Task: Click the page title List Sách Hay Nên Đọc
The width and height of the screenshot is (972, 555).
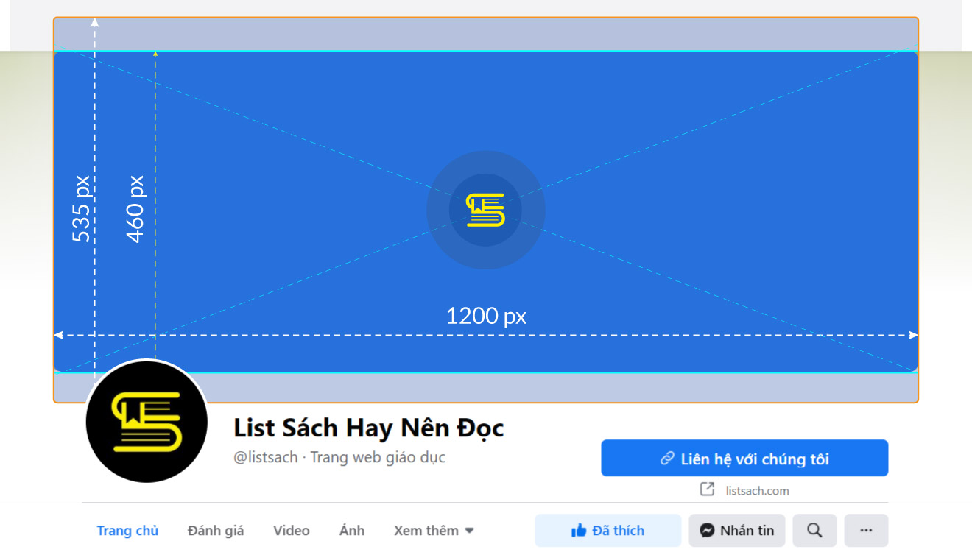Action: click(369, 428)
